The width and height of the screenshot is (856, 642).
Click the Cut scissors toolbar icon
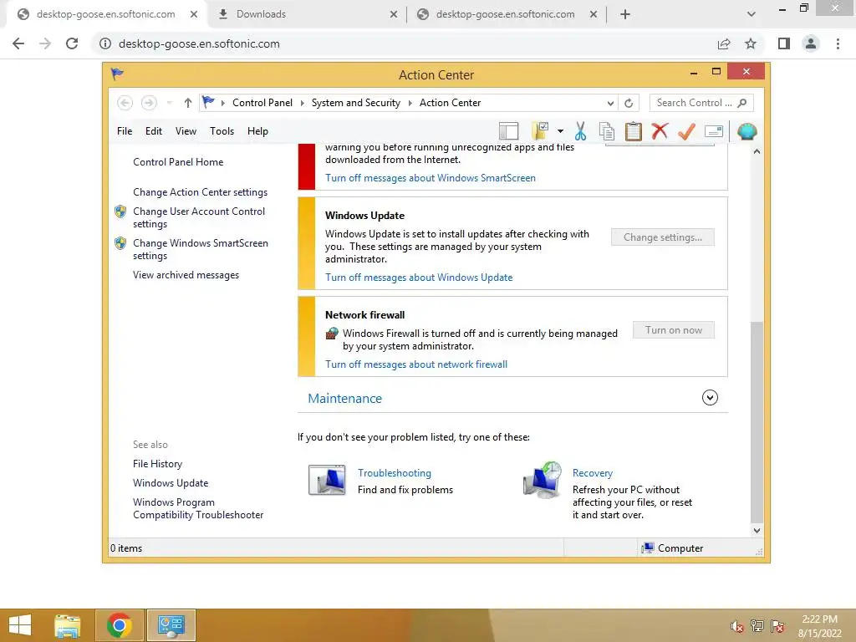(x=580, y=131)
